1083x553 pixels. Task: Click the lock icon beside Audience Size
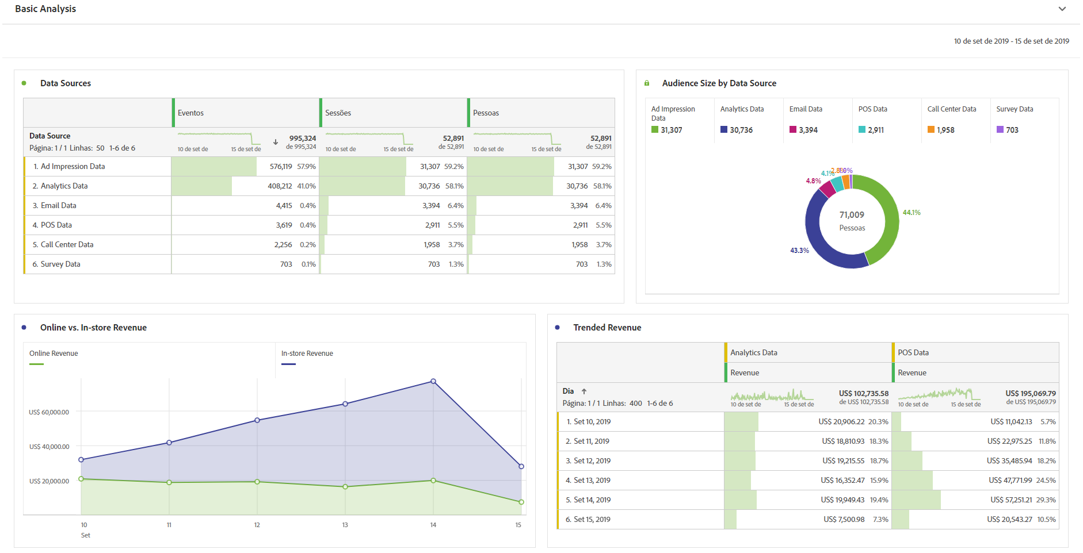(647, 83)
